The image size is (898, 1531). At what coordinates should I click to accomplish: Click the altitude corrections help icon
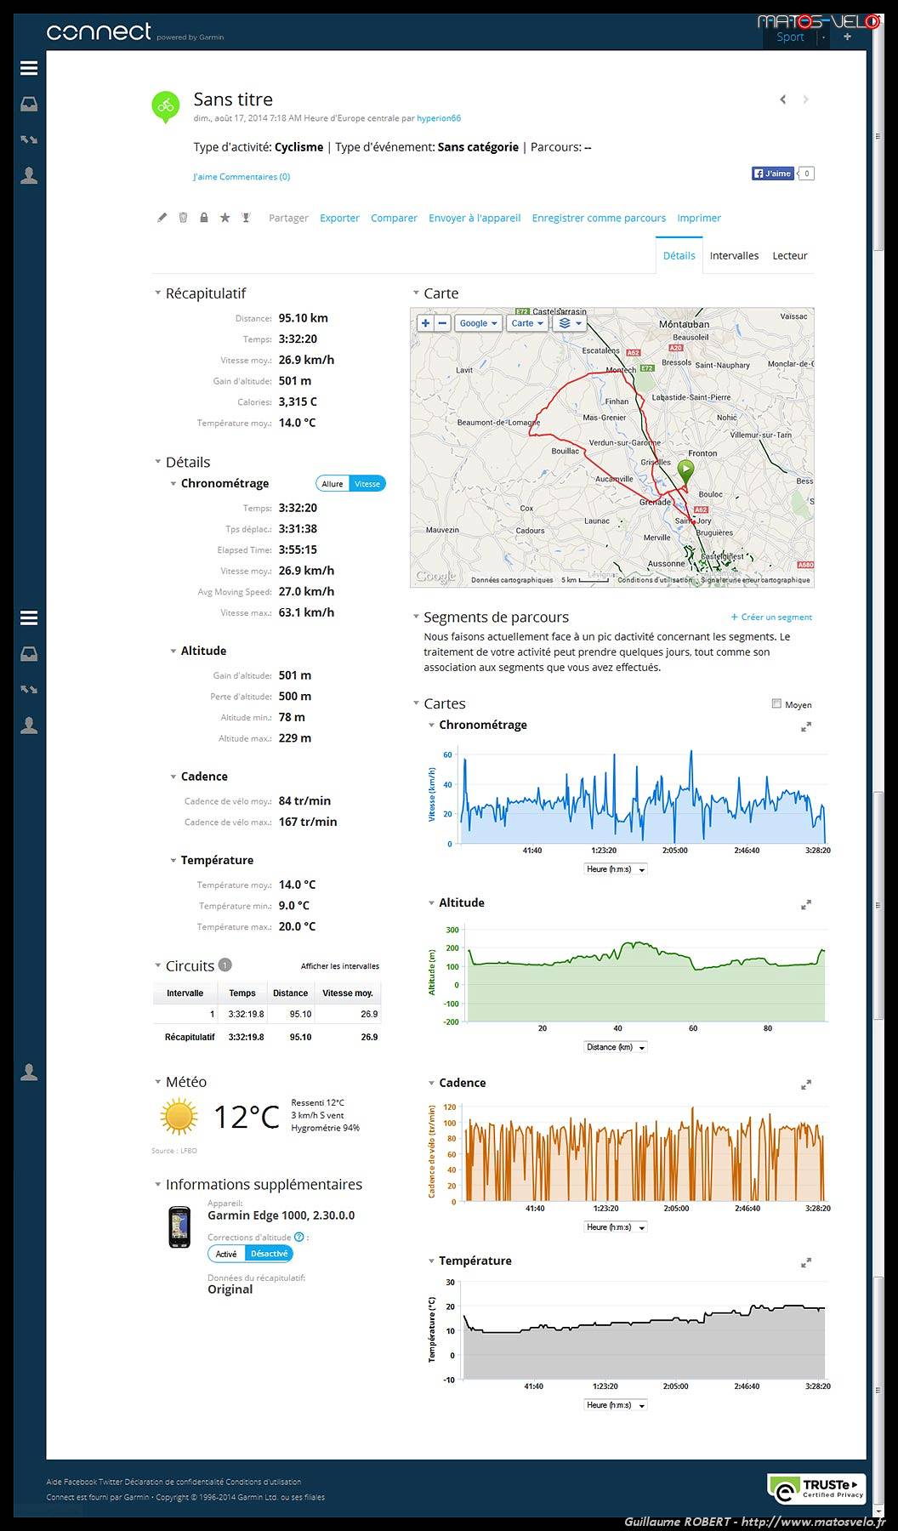[x=298, y=1237]
